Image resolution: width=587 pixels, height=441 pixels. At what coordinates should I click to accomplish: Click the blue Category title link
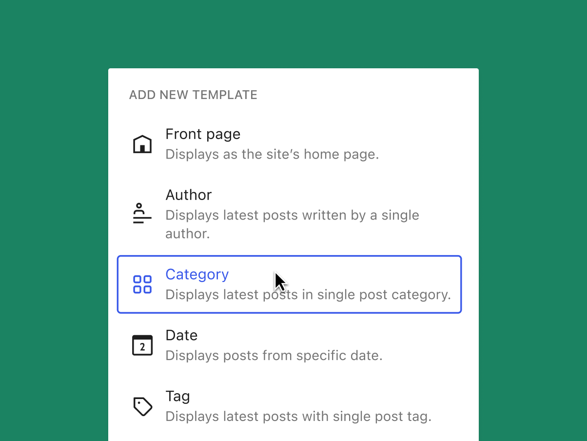coord(197,274)
